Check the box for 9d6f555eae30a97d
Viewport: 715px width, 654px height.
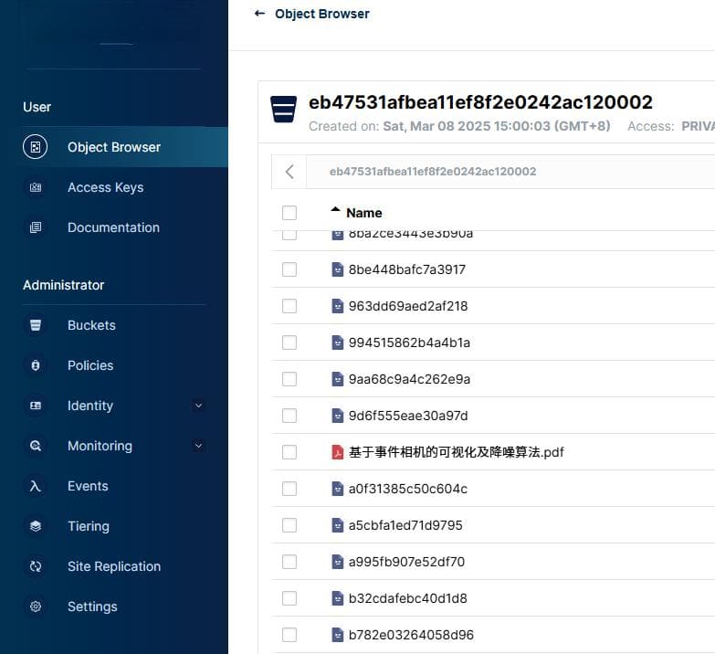[x=289, y=416]
